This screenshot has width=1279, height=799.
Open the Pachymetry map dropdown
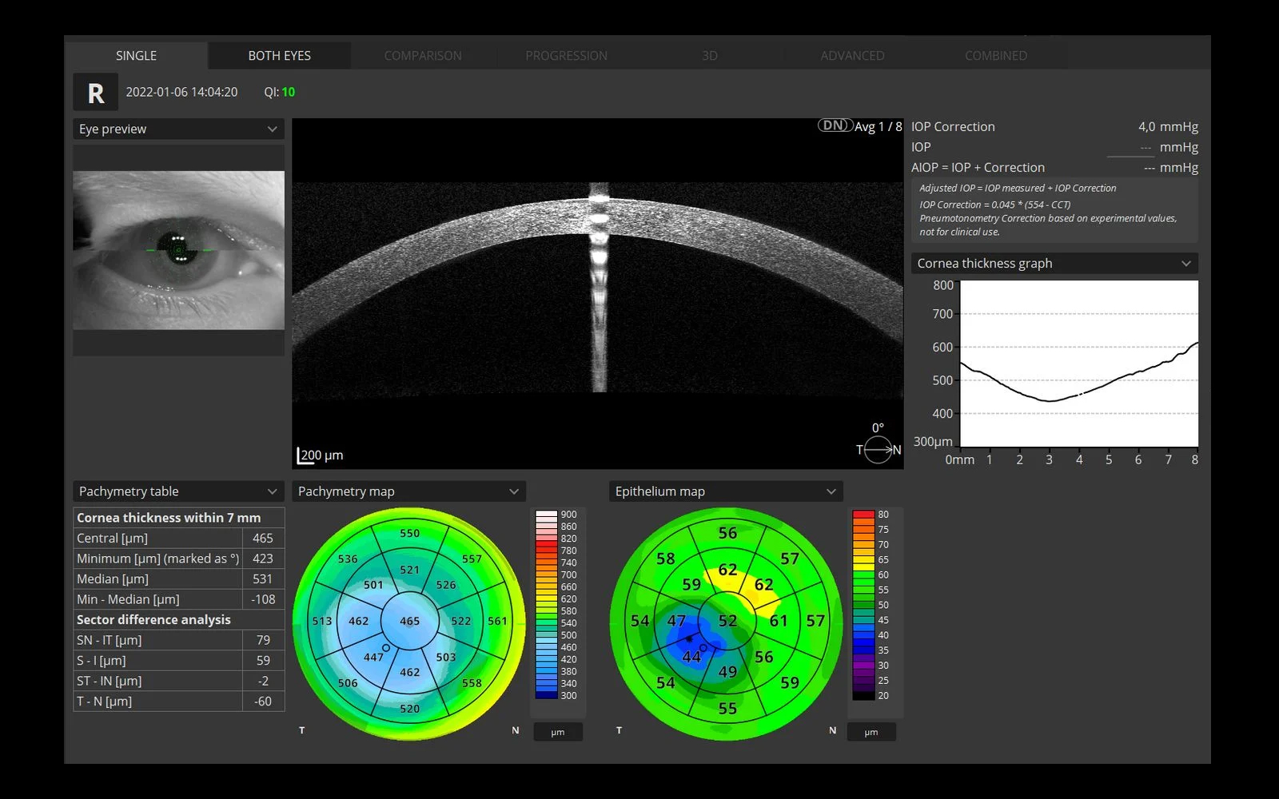coord(408,491)
